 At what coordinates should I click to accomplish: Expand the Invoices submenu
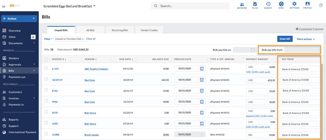tap(34, 98)
